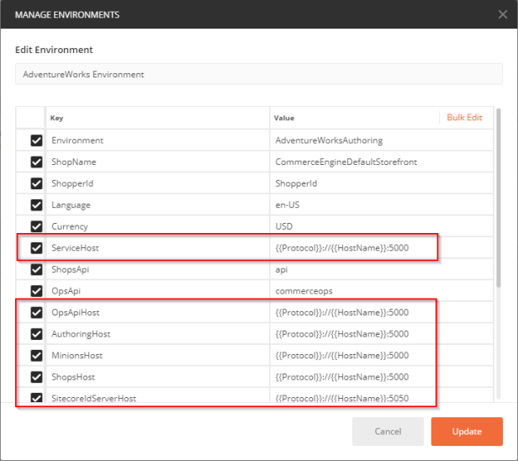Click the Currency value USD

click(284, 226)
